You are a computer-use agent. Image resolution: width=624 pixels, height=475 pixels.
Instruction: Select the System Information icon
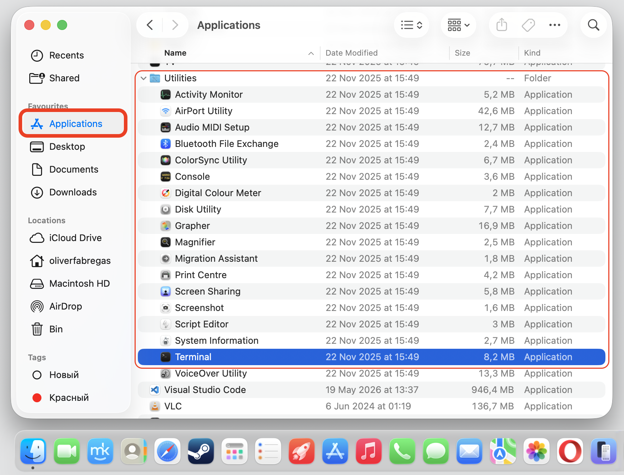point(165,341)
